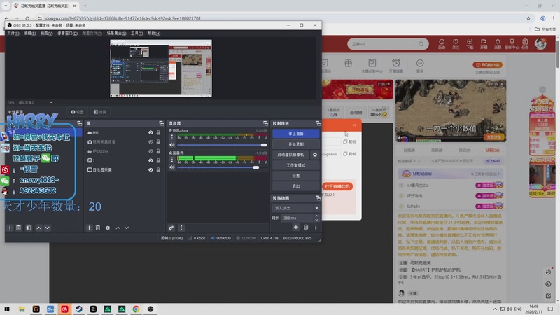Viewport: 560px width, 315px height.
Task: Remove selected source with the trash icon
Action: [98, 228]
